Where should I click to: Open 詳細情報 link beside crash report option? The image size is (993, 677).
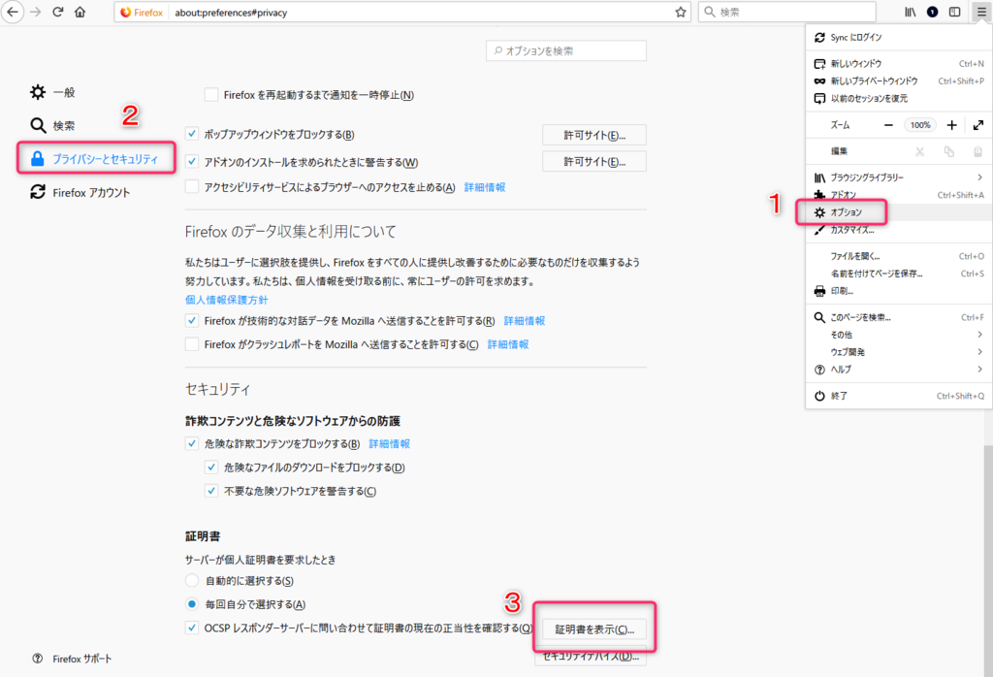coord(508,344)
